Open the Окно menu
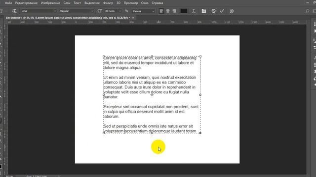 click(145, 3)
